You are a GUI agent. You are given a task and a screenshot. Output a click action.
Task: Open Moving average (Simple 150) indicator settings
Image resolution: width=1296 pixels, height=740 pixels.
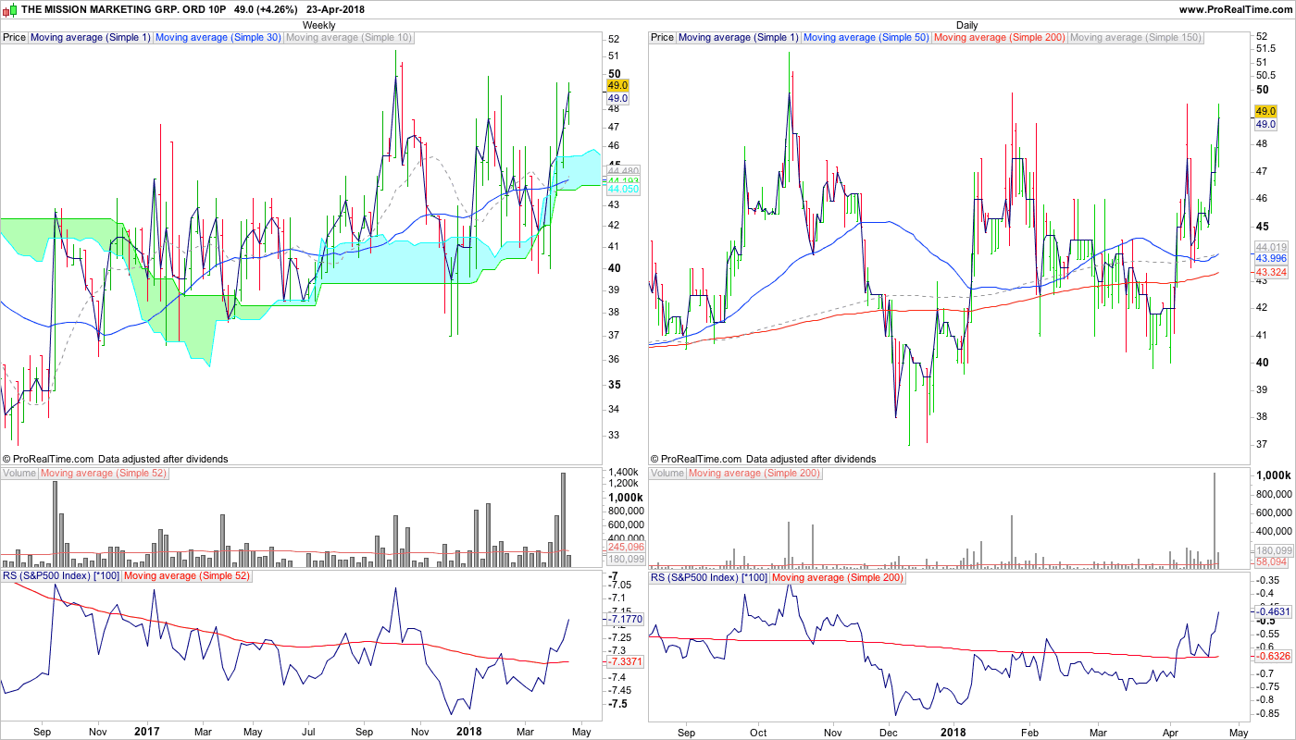pos(1135,38)
